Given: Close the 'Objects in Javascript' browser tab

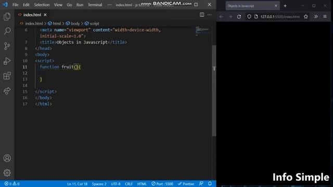Looking at the screenshot, I should point(276,6).
